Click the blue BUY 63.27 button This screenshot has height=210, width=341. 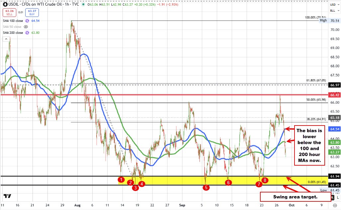tap(32, 12)
